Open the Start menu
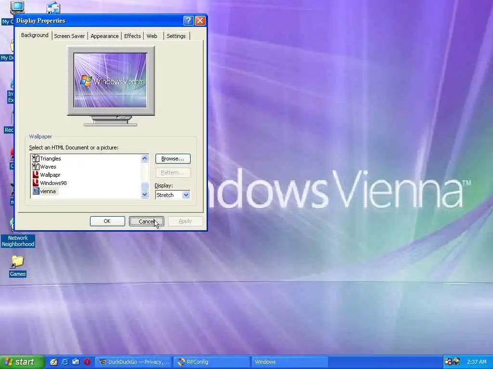493x369 pixels. [x=22, y=362]
